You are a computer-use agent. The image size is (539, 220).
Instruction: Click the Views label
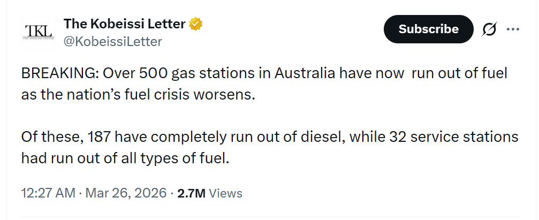tap(225, 193)
